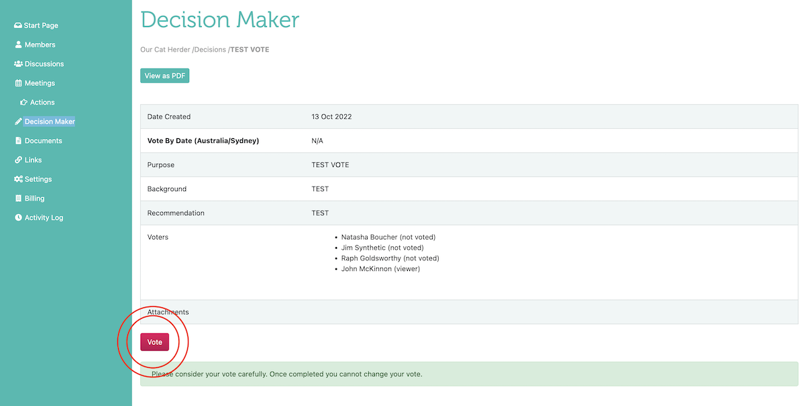Highlight the Decision Maker sidebar menu item

tap(49, 121)
